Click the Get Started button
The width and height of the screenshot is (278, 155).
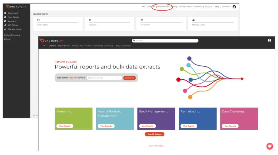129,78
